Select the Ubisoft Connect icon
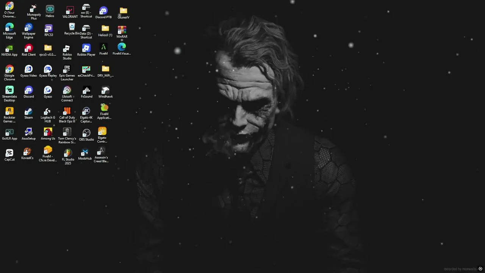The image size is (485, 273). [67, 94]
